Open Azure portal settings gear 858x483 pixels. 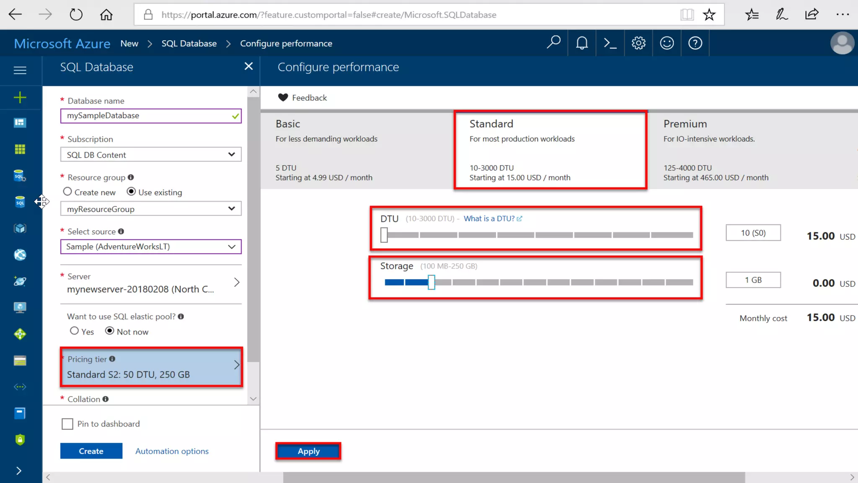tap(638, 43)
